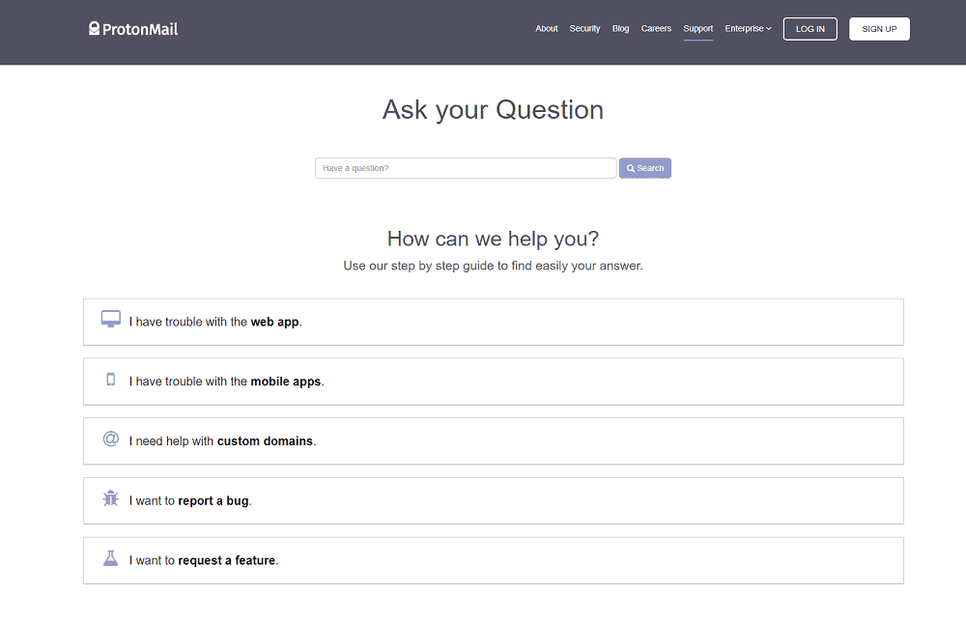Click the magnifier icon in the Search button

[x=631, y=167]
